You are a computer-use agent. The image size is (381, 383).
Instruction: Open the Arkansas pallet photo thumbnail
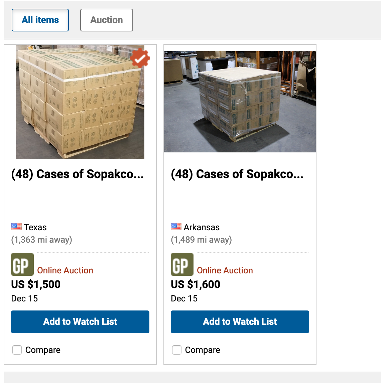point(240,102)
